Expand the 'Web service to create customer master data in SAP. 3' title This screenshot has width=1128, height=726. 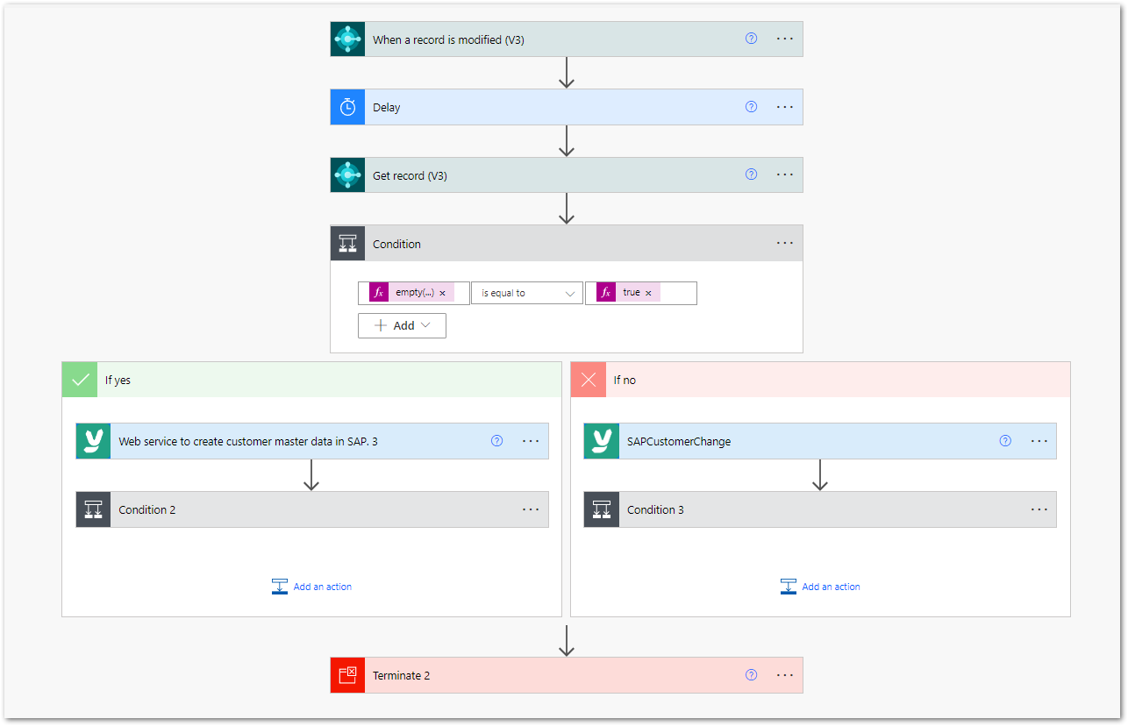248,442
